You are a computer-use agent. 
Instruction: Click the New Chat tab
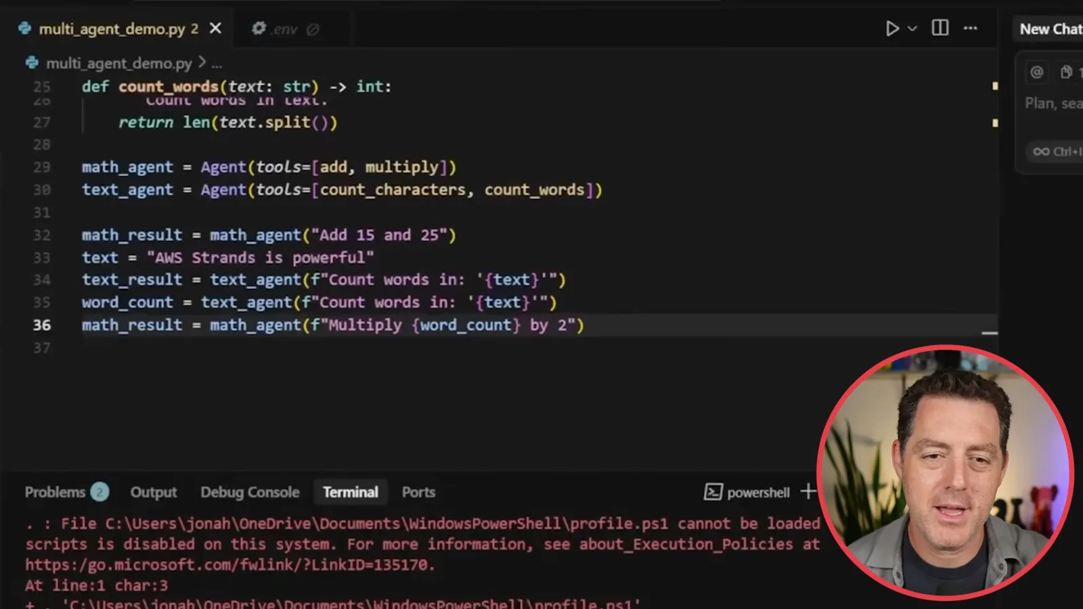click(x=1051, y=29)
